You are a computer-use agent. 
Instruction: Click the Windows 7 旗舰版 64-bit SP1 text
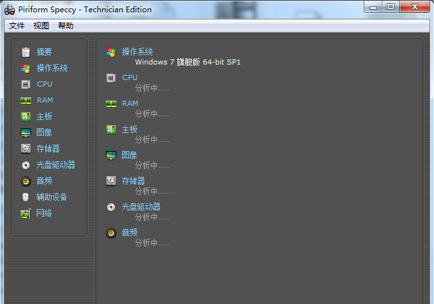(188, 62)
